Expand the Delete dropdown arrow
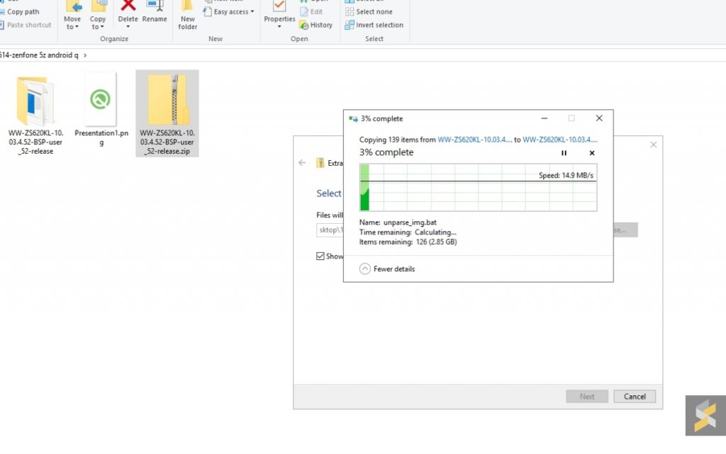Image resolution: width=726 pixels, height=454 pixels. click(x=128, y=27)
